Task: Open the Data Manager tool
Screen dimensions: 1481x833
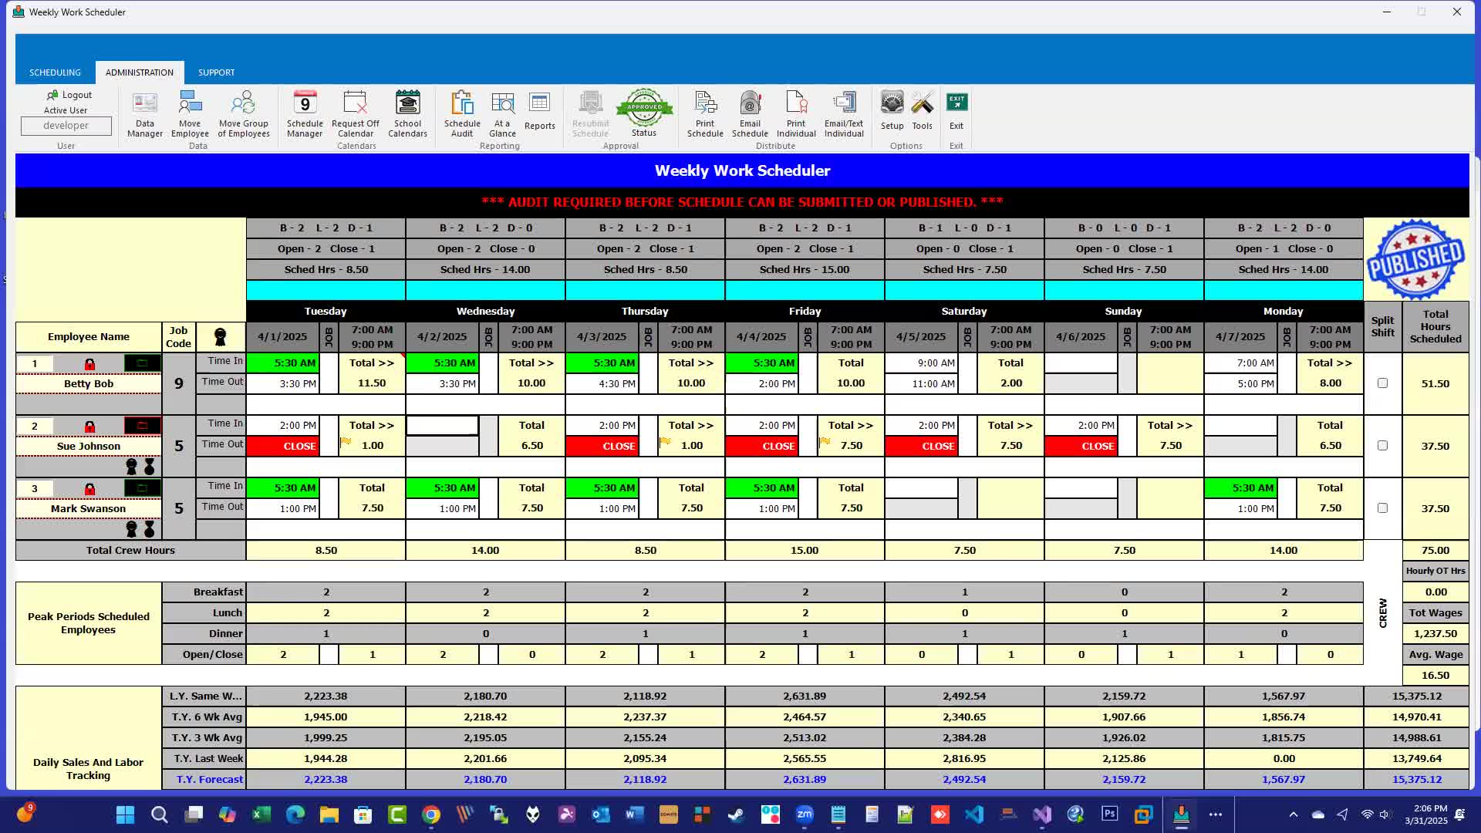Action: click(x=145, y=114)
